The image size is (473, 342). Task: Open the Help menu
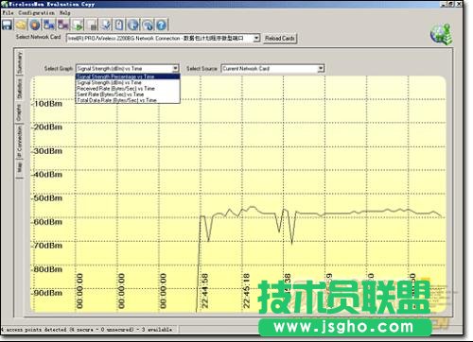[65, 13]
